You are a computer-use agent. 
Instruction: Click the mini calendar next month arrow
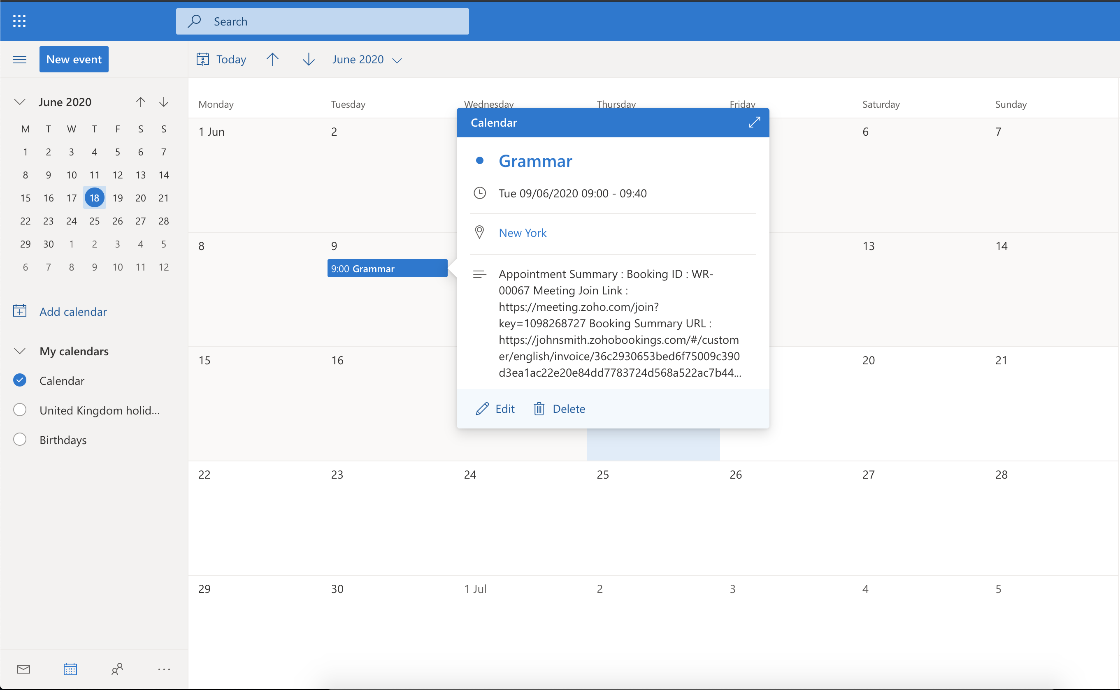(163, 102)
